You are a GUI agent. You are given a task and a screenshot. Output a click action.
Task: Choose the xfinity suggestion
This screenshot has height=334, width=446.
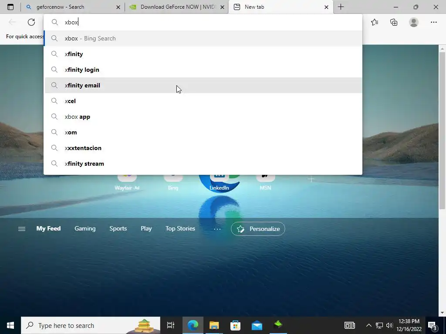(203, 54)
